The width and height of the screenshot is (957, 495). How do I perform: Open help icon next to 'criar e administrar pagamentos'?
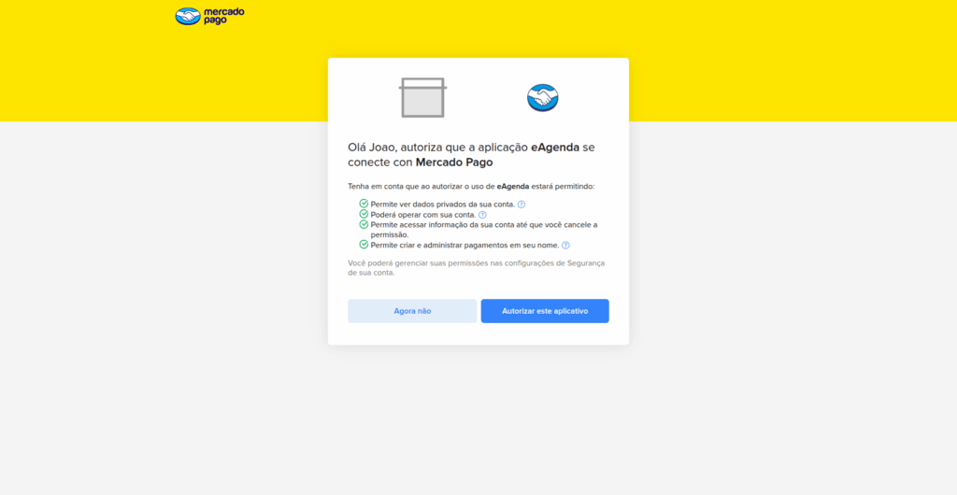pos(565,245)
